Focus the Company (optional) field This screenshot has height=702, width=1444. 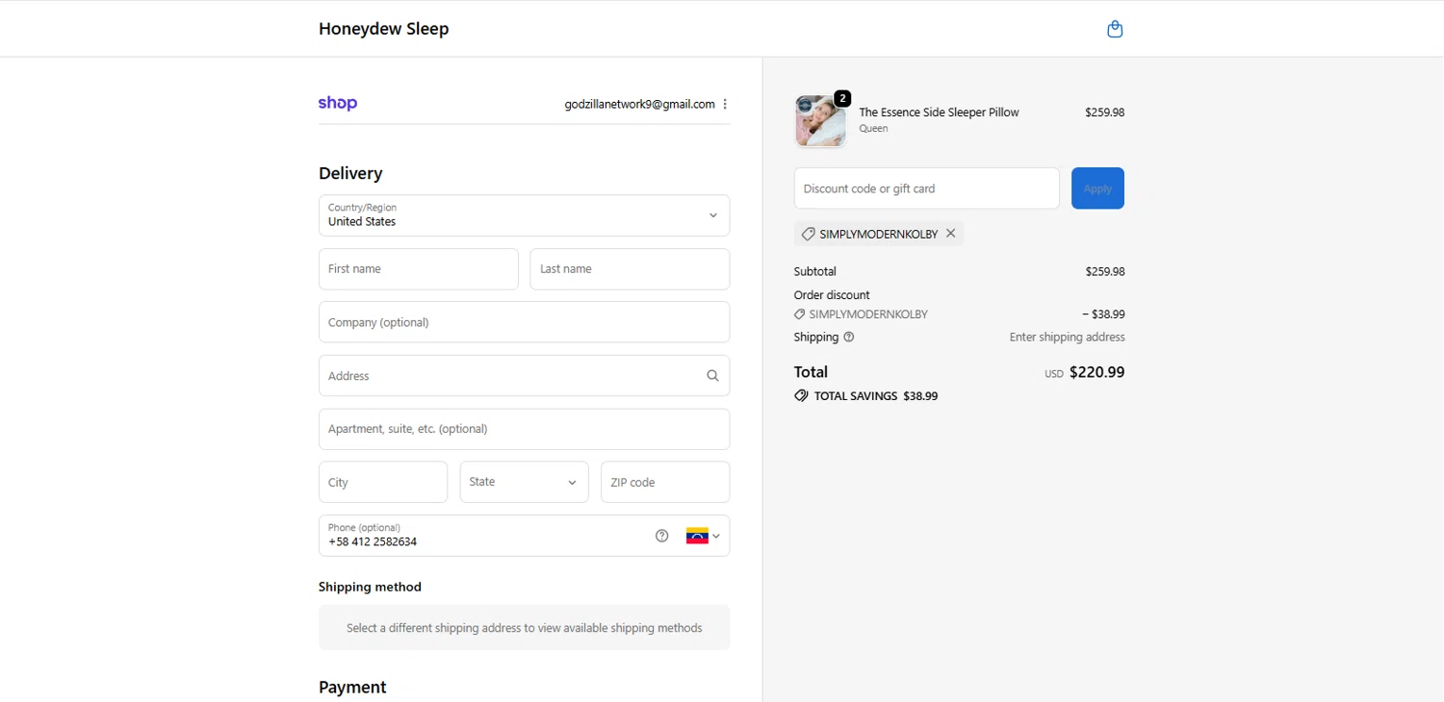tap(524, 322)
